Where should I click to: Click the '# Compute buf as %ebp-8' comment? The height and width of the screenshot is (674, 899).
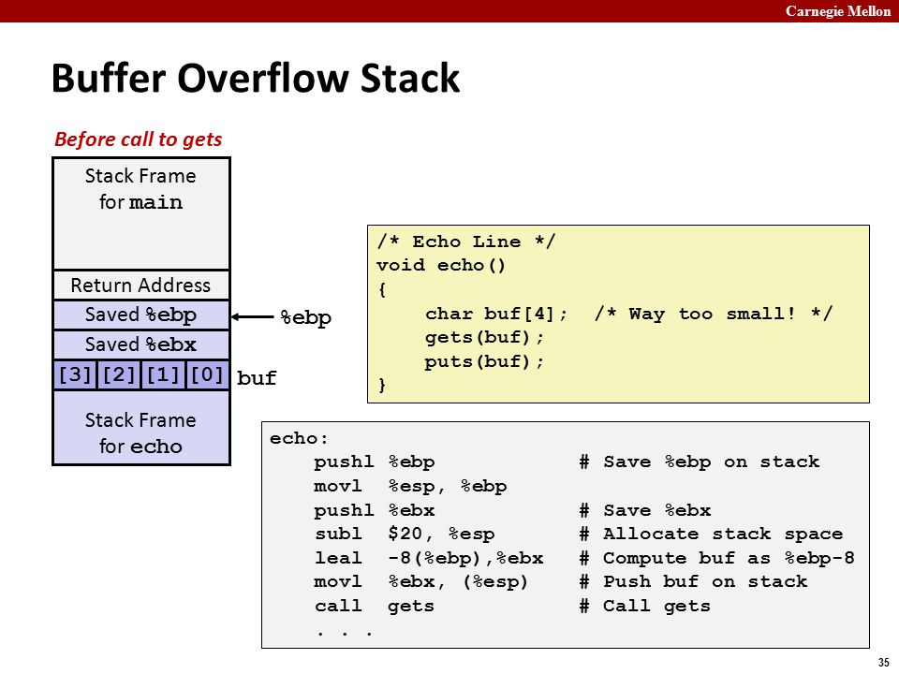point(716,558)
